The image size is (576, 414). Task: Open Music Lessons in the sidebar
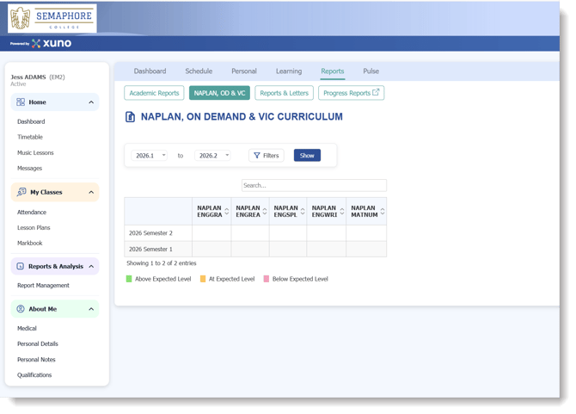(x=35, y=152)
